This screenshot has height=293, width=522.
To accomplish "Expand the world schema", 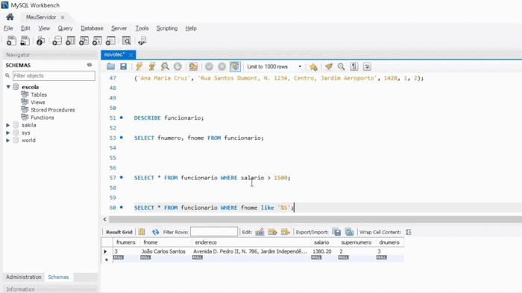I will [8, 141].
